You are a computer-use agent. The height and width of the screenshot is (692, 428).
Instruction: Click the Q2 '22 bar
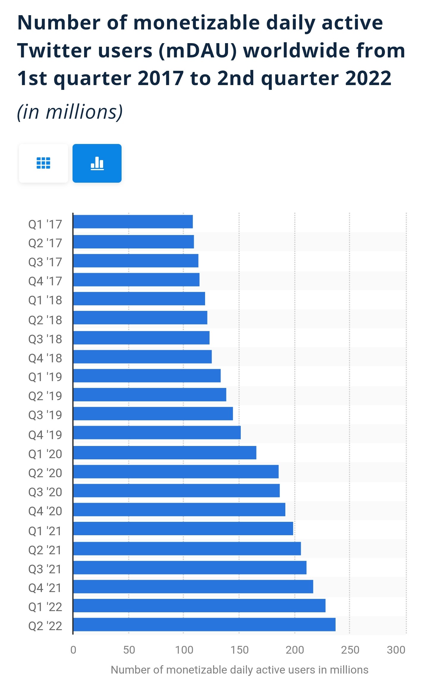(x=204, y=624)
